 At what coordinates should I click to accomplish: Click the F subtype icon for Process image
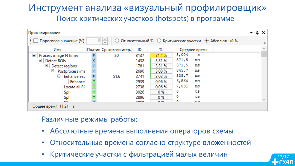coord(94,55)
